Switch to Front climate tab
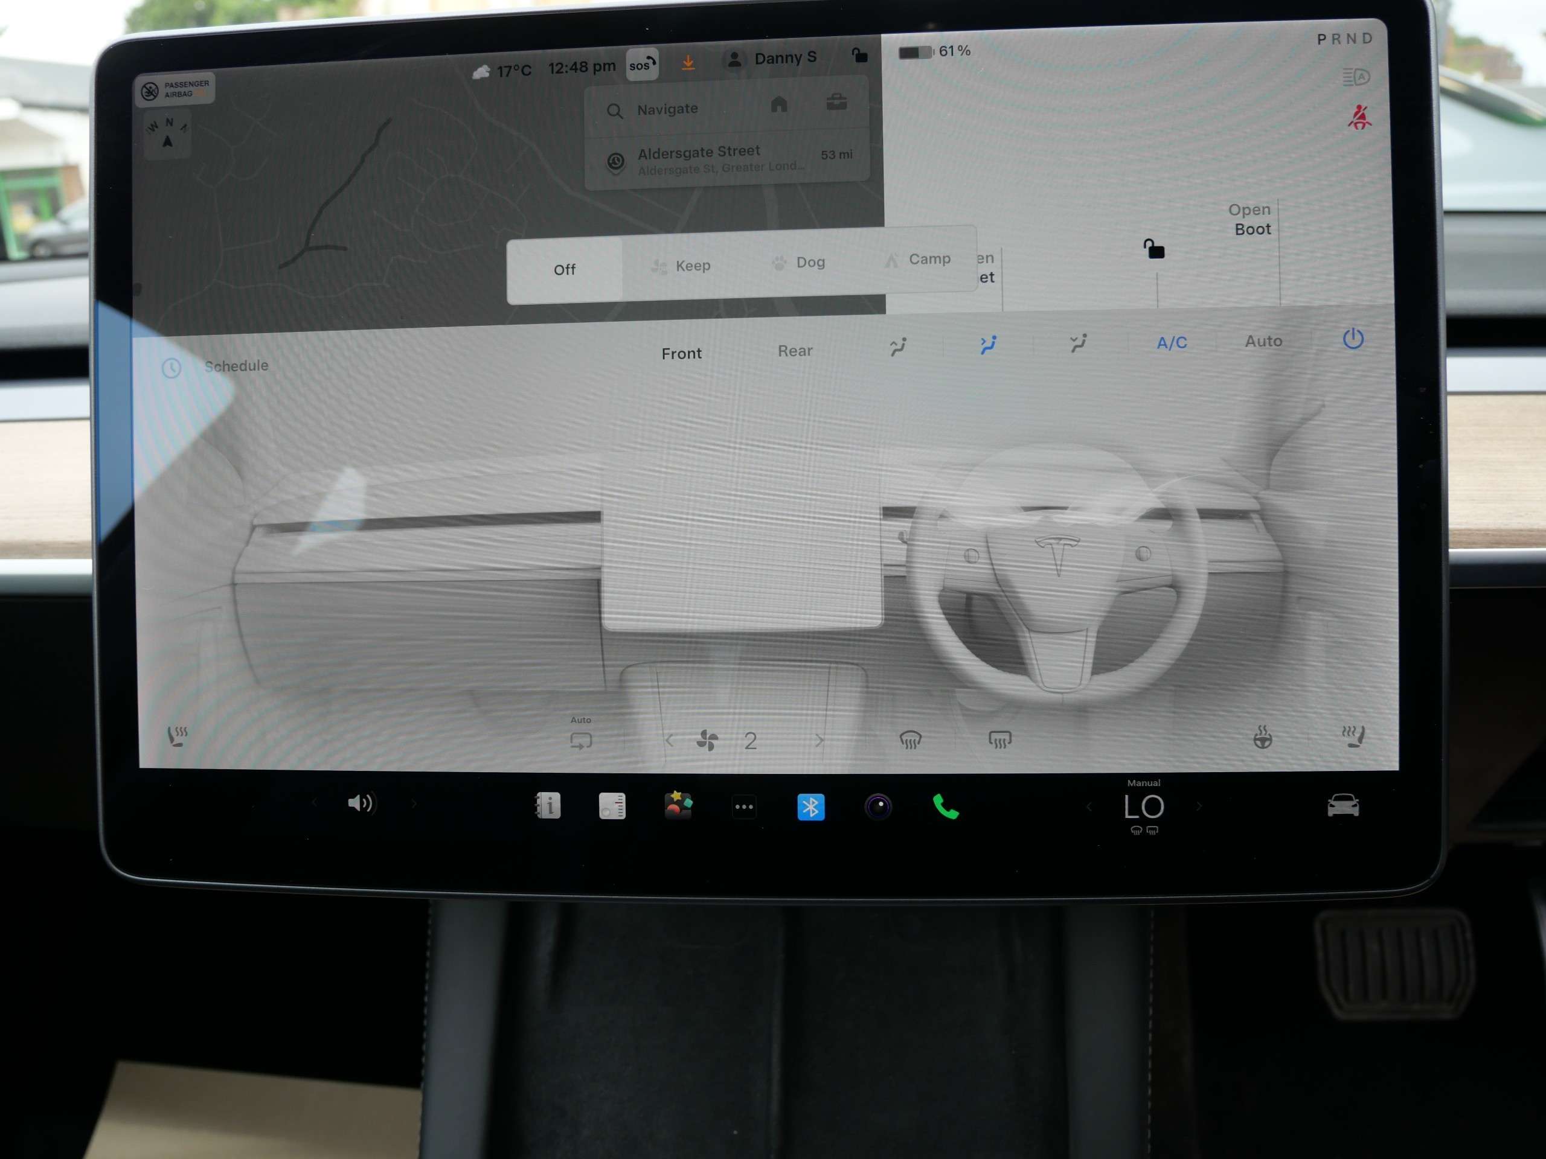 pyautogui.click(x=681, y=354)
